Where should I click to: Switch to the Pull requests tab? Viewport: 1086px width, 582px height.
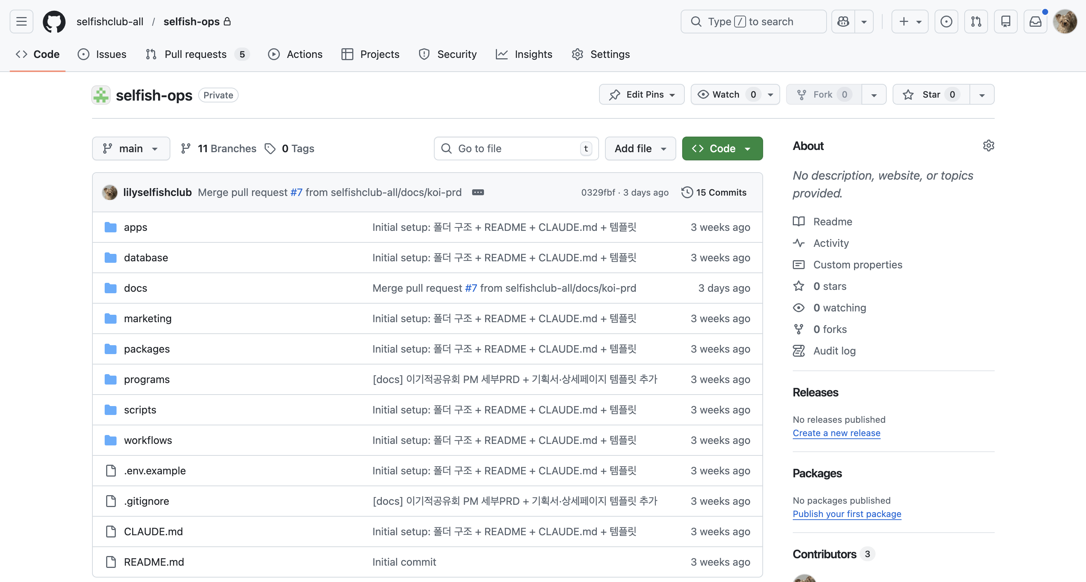point(195,55)
